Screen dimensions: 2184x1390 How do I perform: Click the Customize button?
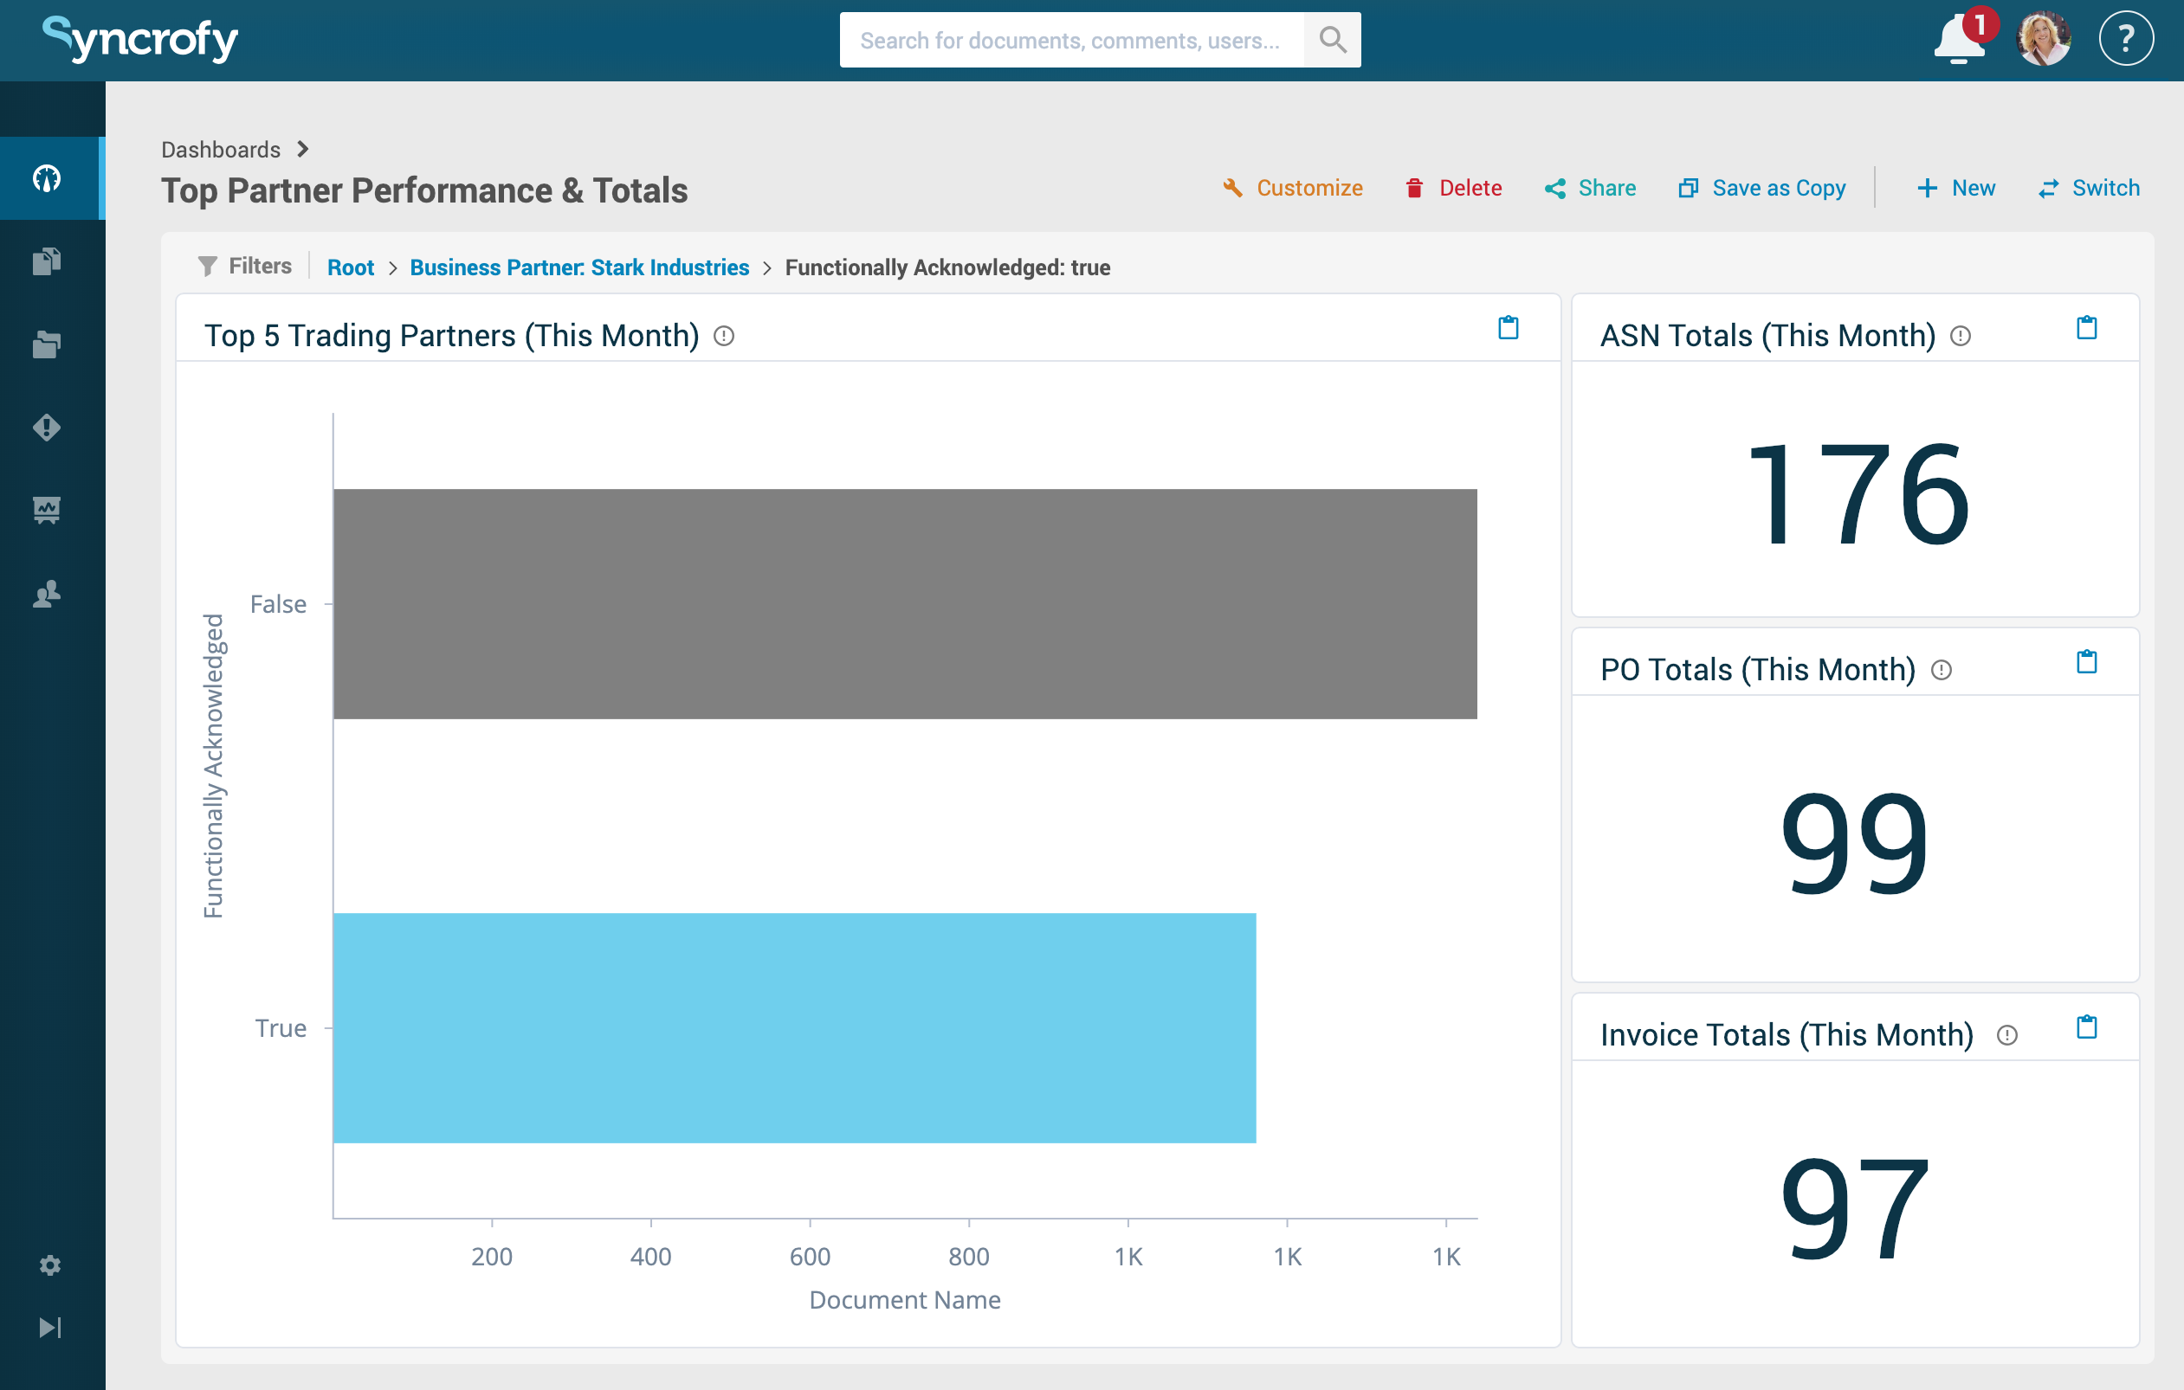click(x=1292, y=188)
